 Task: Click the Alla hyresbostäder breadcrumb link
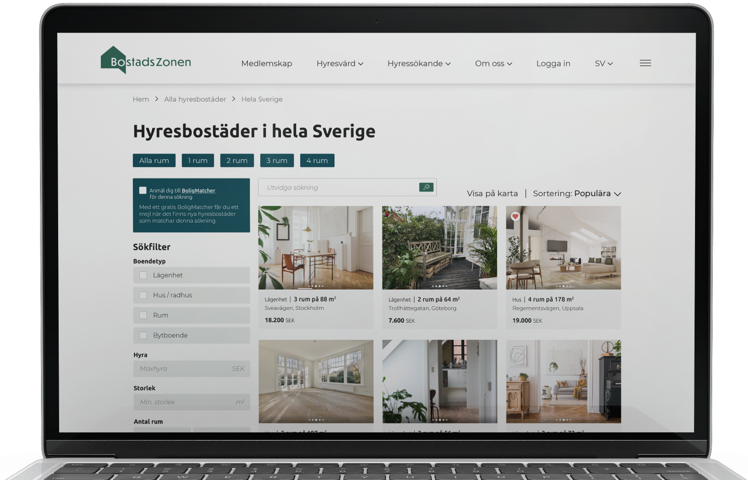pos(195,99)
